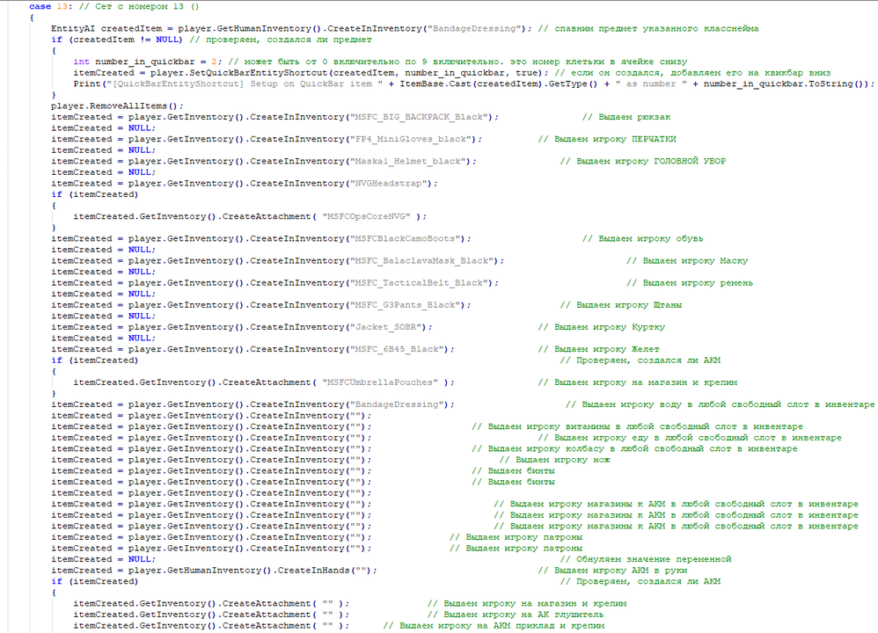This screenshot has height=633, width=878.
Task: Click the CreateInHands method name
Action: (x=313, y=571)
